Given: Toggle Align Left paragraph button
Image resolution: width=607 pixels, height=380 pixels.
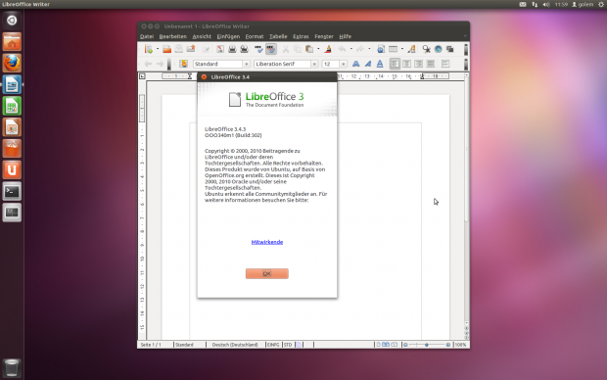Looking at the screenshot, I should tap(395, 64).
